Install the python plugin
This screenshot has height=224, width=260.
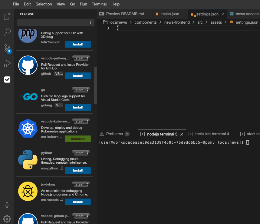tap(78, 170)
